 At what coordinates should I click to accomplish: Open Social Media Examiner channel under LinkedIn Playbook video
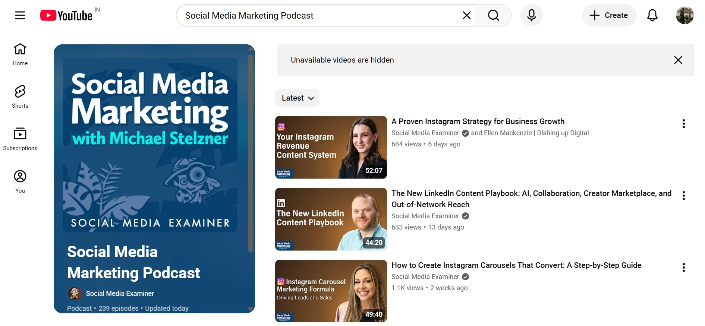(425, 216)
